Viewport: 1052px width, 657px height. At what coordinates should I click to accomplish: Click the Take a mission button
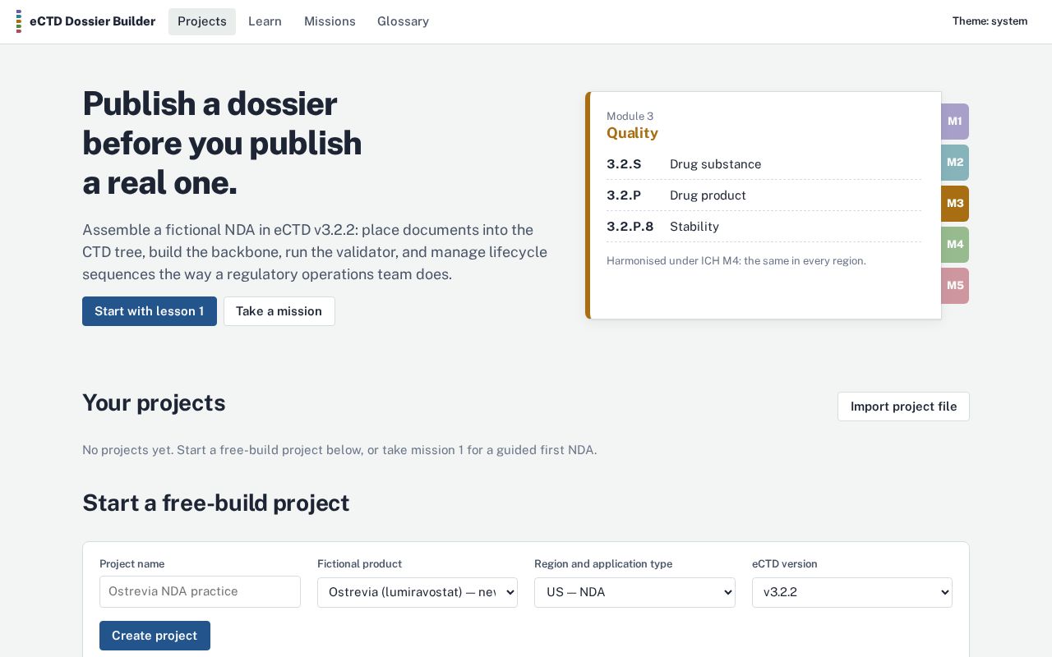[x=279, y=311]
